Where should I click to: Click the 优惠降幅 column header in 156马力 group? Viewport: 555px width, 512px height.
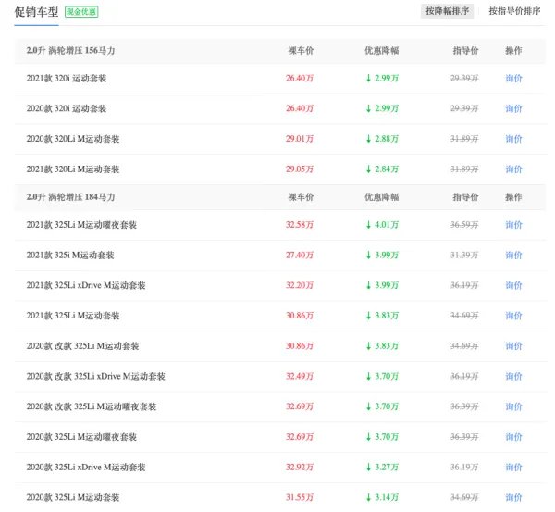click(x=382, y=51)
